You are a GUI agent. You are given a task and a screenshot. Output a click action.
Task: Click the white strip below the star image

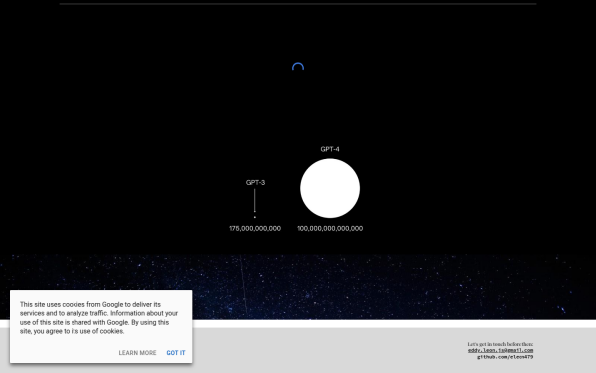[x=380, y=324]
